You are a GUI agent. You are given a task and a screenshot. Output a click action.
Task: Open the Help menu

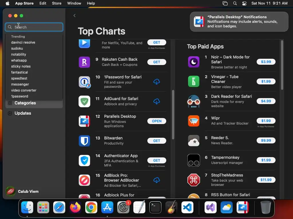[x=91, y=3]
